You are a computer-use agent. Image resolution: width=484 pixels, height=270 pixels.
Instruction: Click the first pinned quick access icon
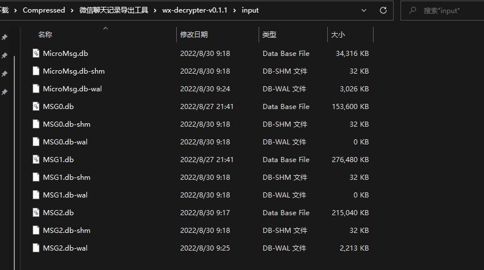click(5, 38)
